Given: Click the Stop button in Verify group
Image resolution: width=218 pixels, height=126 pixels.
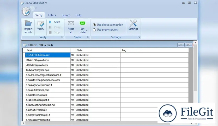Looking at the screenshot, I should click(x=54, y=32).
